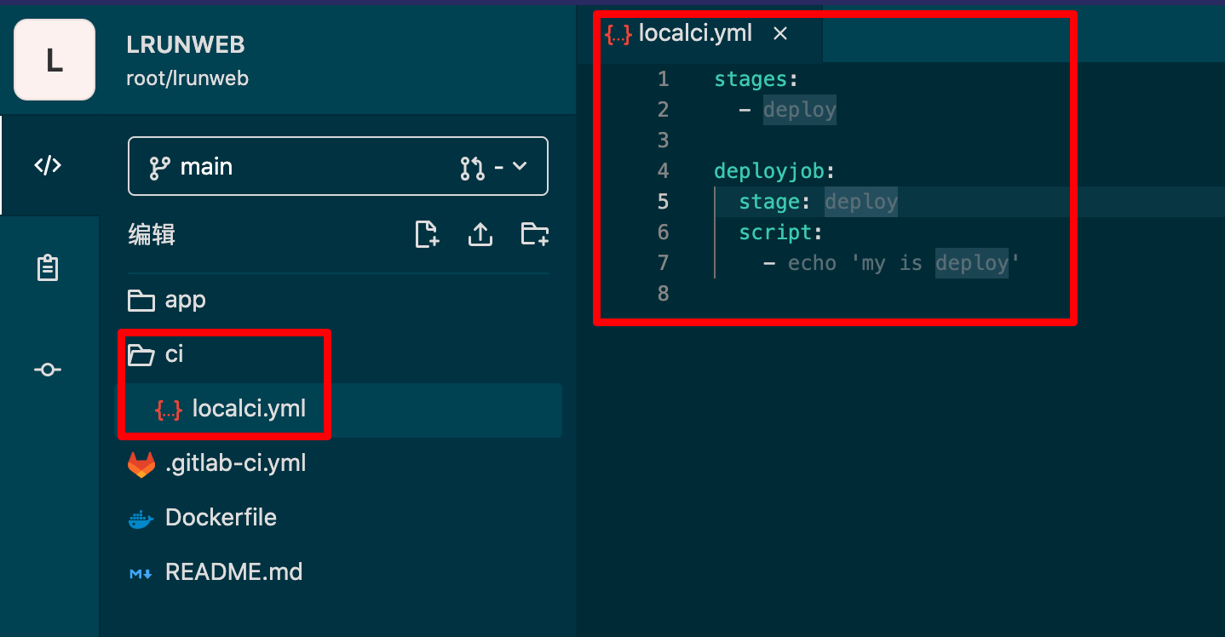Click the upload file icon
The image size is (1225, 637).
(x=480, y=234)
